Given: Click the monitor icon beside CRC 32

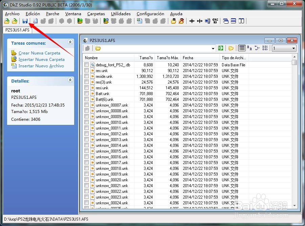Looking at the screenshot, I should click(x=208, y=21).
